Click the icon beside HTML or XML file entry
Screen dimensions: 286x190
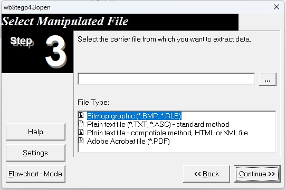pyautogui.click(x=81, y=132)
